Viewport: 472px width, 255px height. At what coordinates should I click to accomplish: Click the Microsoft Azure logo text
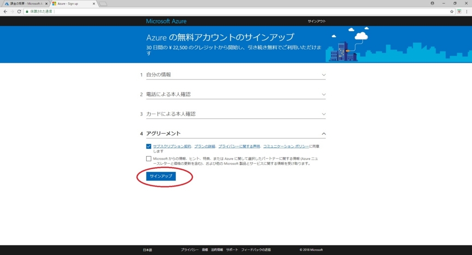(x=166, y=21)
